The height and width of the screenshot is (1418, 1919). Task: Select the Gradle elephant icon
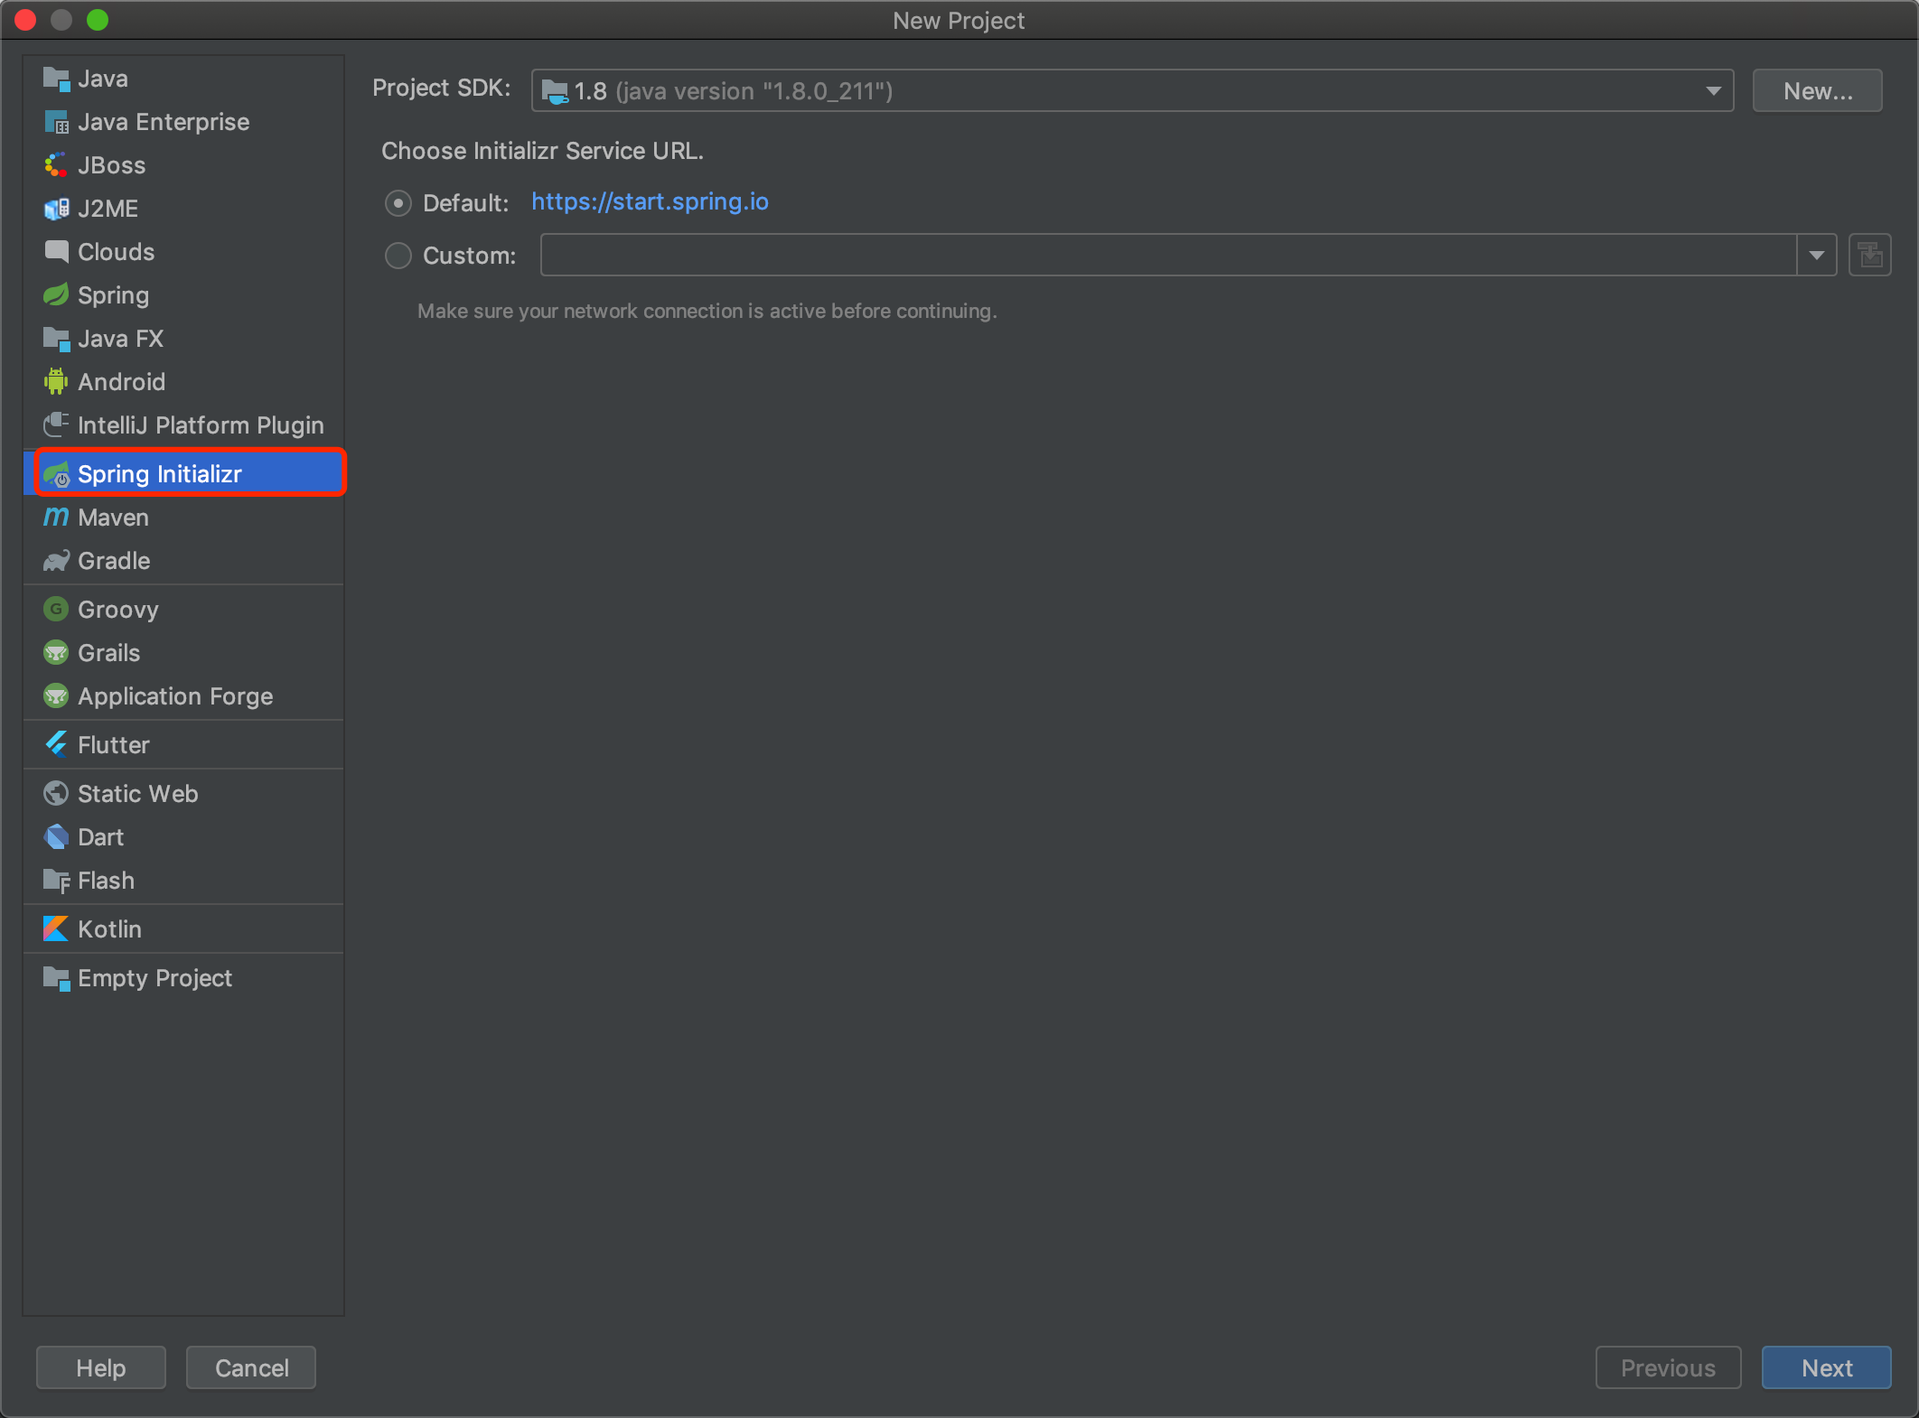pos(56,561)
